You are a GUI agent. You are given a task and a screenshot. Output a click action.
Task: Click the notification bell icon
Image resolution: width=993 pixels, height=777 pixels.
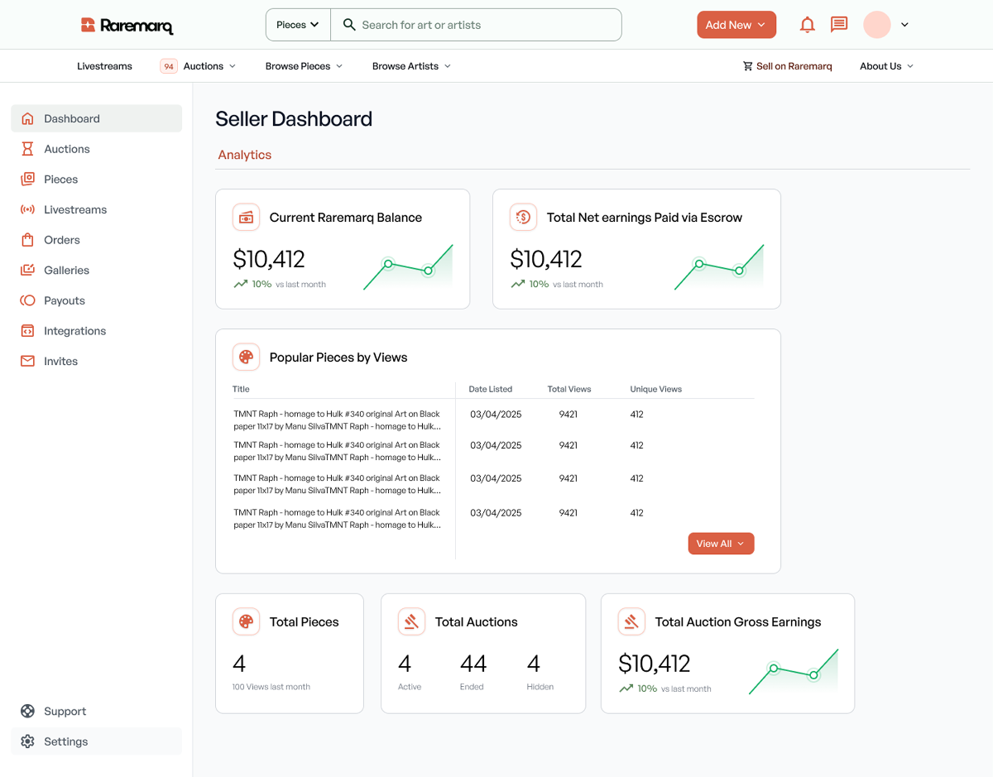pyautogui.click(x=807, y=25)
